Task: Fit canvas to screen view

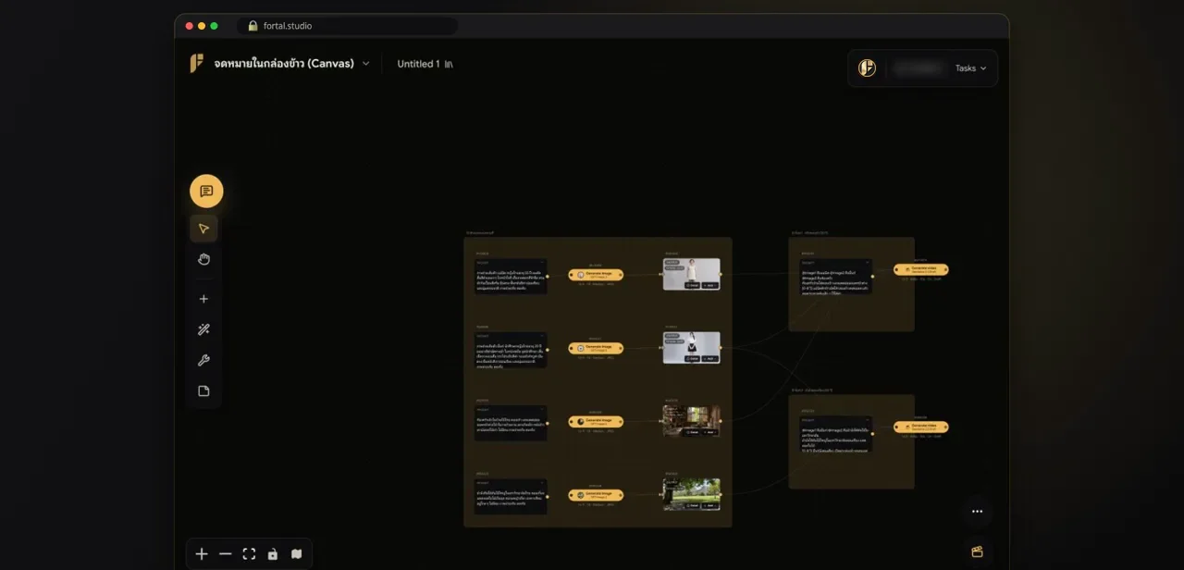Action: tap(249, 554)
